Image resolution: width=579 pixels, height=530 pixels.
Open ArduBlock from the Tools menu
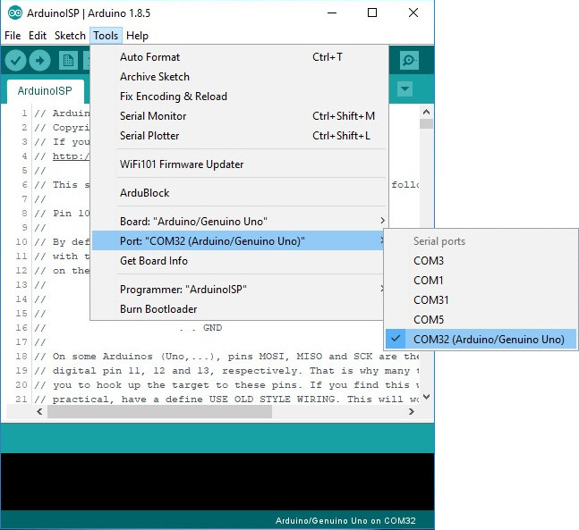point(239,193)
